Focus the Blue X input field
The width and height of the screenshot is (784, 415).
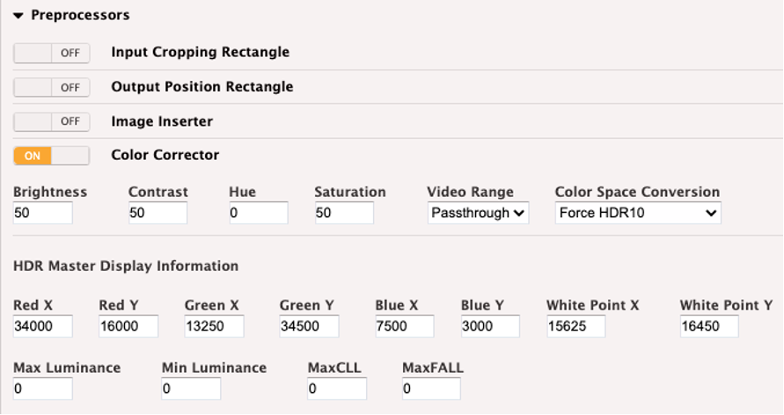coord(405,326)
